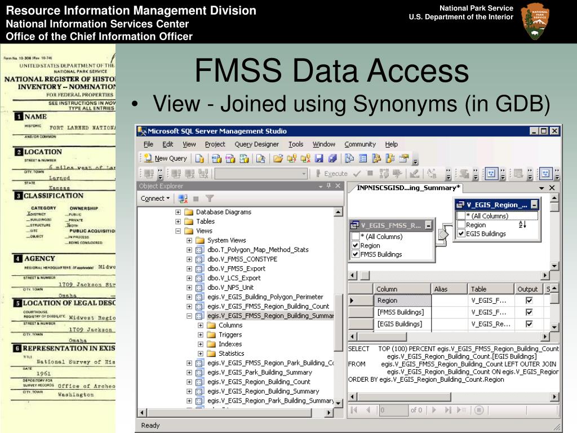Pin Object Explorer using the auto-hide pushpin
577x433 pixels.
point(329,186)
